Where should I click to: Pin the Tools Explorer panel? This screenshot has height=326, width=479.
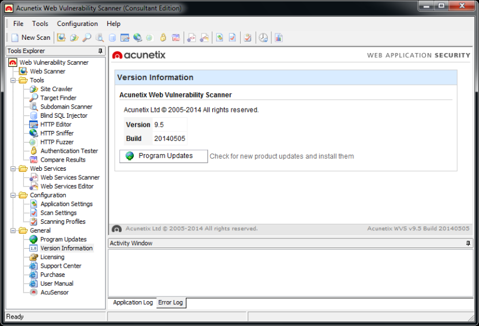(100, 51)
